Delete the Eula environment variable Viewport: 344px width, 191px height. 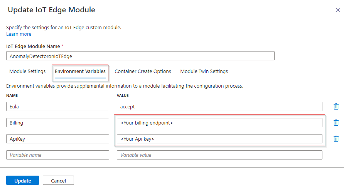tap(336, 106)
